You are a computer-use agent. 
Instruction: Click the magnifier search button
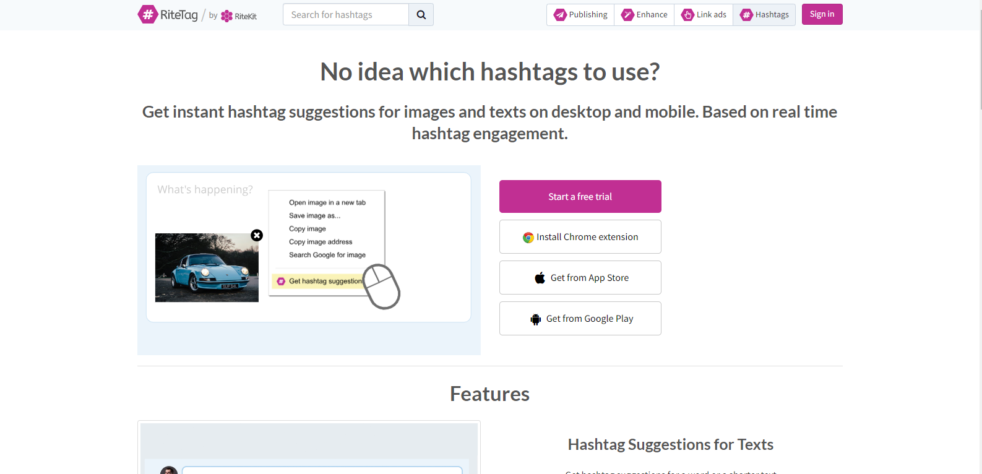tap(421, 14)
